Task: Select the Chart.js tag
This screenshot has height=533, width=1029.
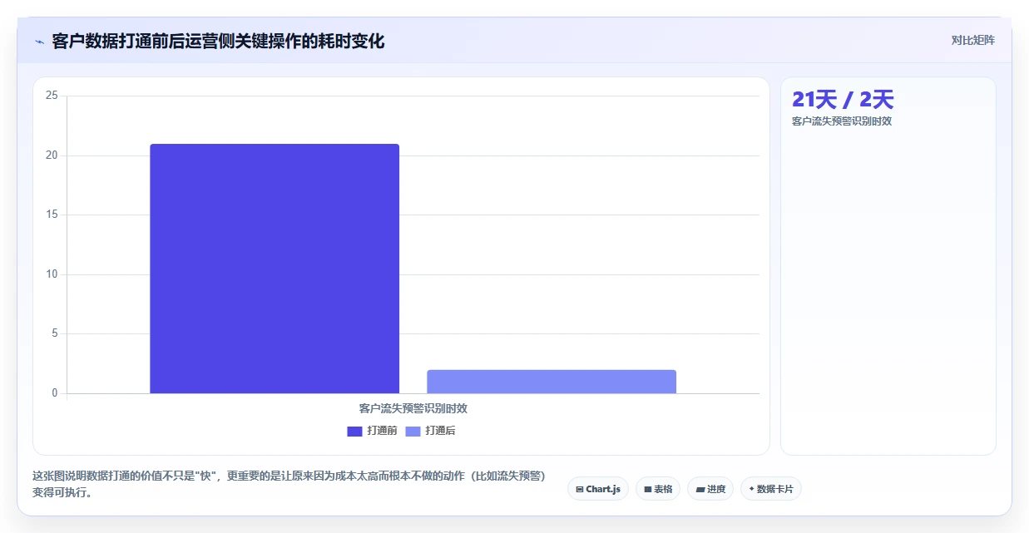Action: click(x=598, y=489)
